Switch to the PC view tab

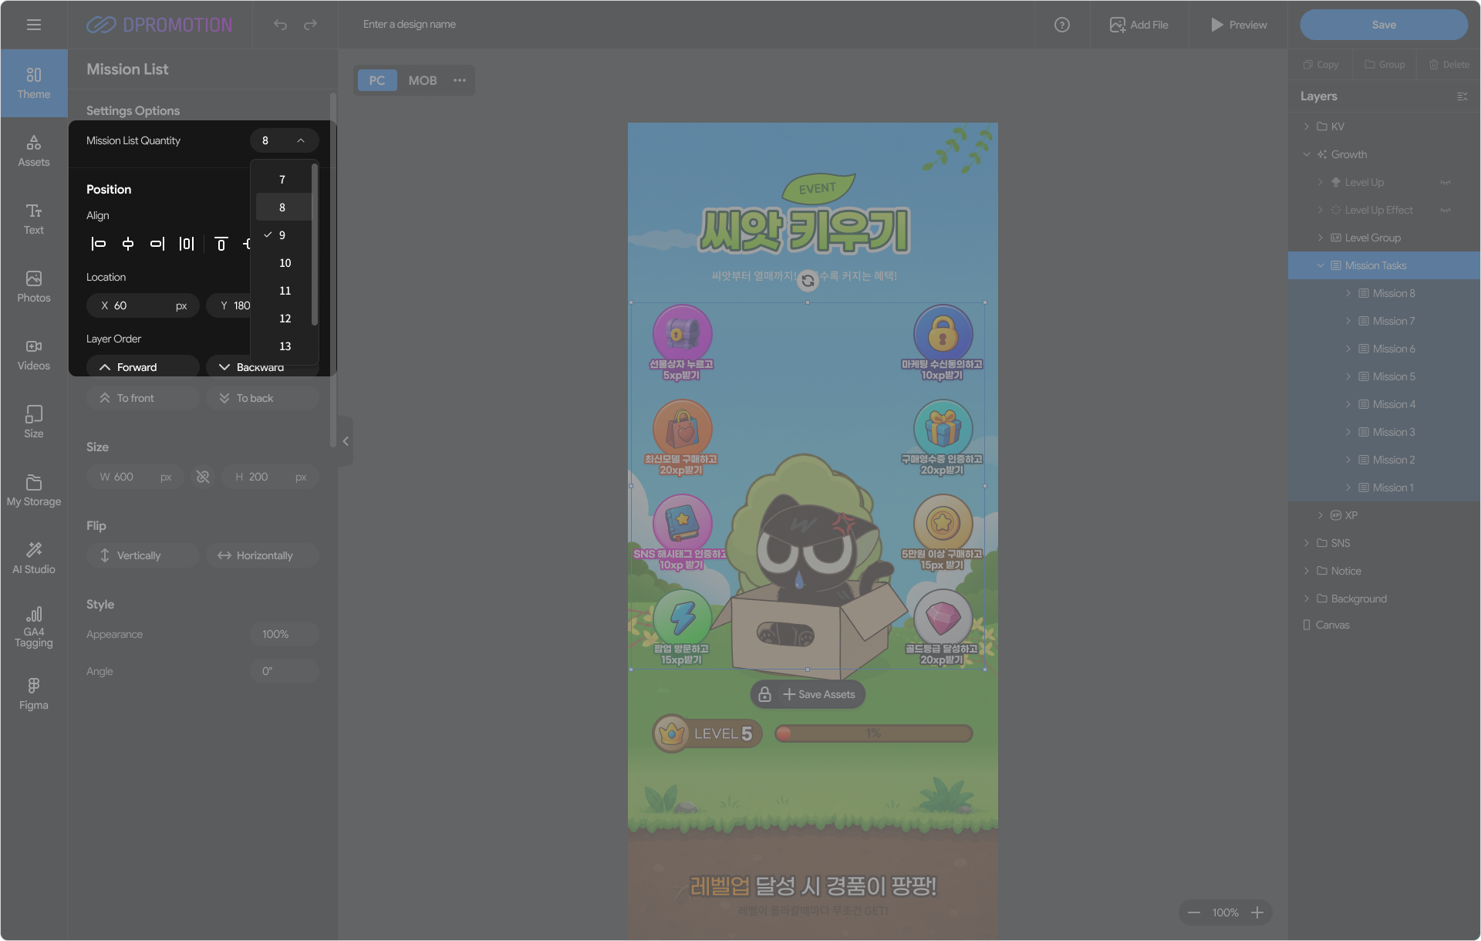click(377, 80)
